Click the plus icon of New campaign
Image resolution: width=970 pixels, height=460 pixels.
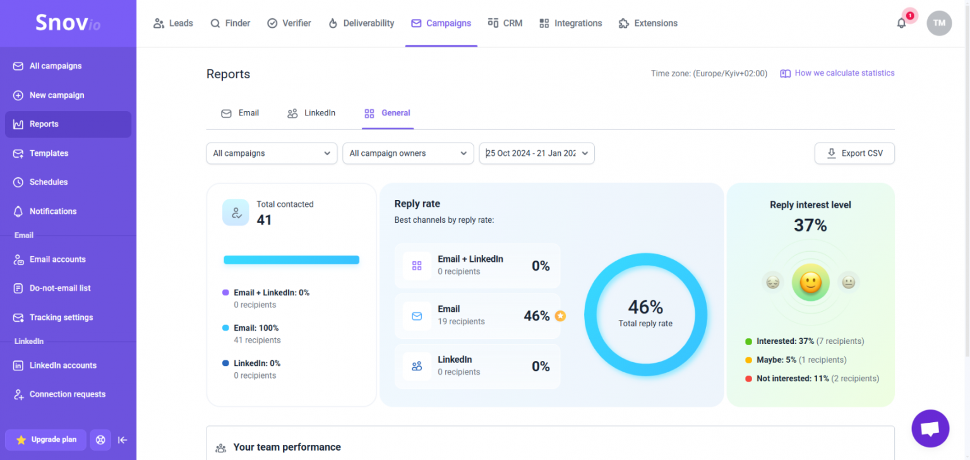(18, 95)
